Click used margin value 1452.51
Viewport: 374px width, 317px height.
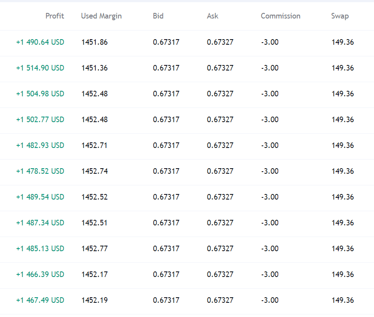coord(94,223)
